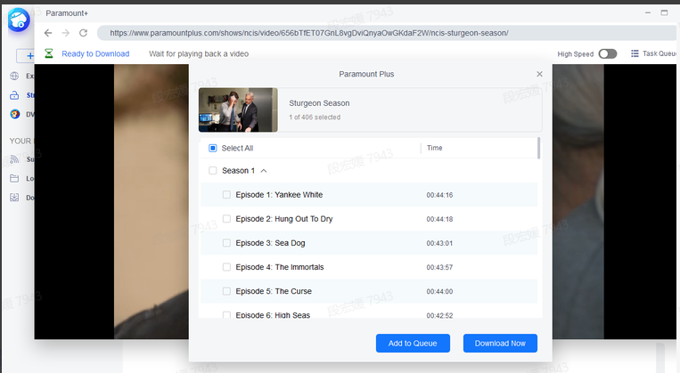Minimize the Paramount+ window
Viewport: 680px width, 373px height.
(648, 13)
